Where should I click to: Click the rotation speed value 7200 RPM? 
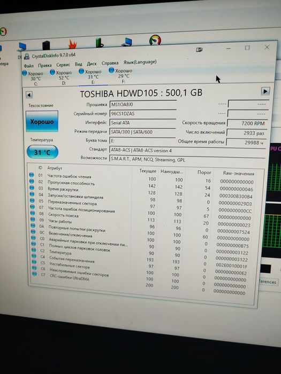pyautogui.click(x=247, y=123)
